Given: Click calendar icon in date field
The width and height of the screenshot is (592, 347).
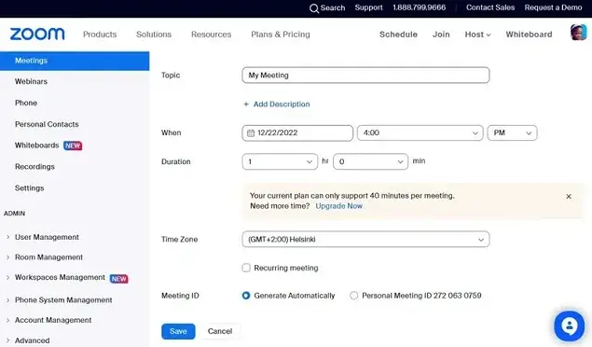Looking at the screenshot, I should click(x=250, y=132).
